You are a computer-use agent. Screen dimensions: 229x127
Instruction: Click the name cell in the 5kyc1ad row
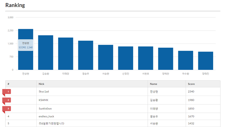click(x=167, y=92)
